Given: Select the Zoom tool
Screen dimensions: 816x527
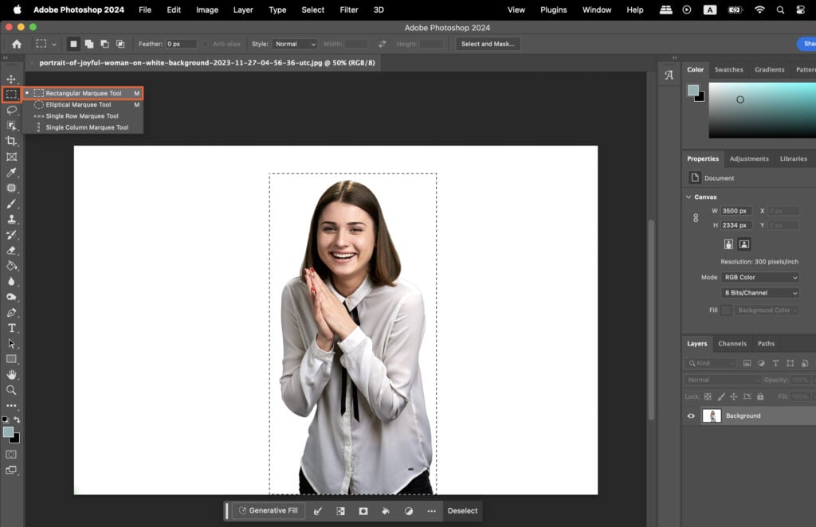Looking at the screenshot, I should coord(12,390).
